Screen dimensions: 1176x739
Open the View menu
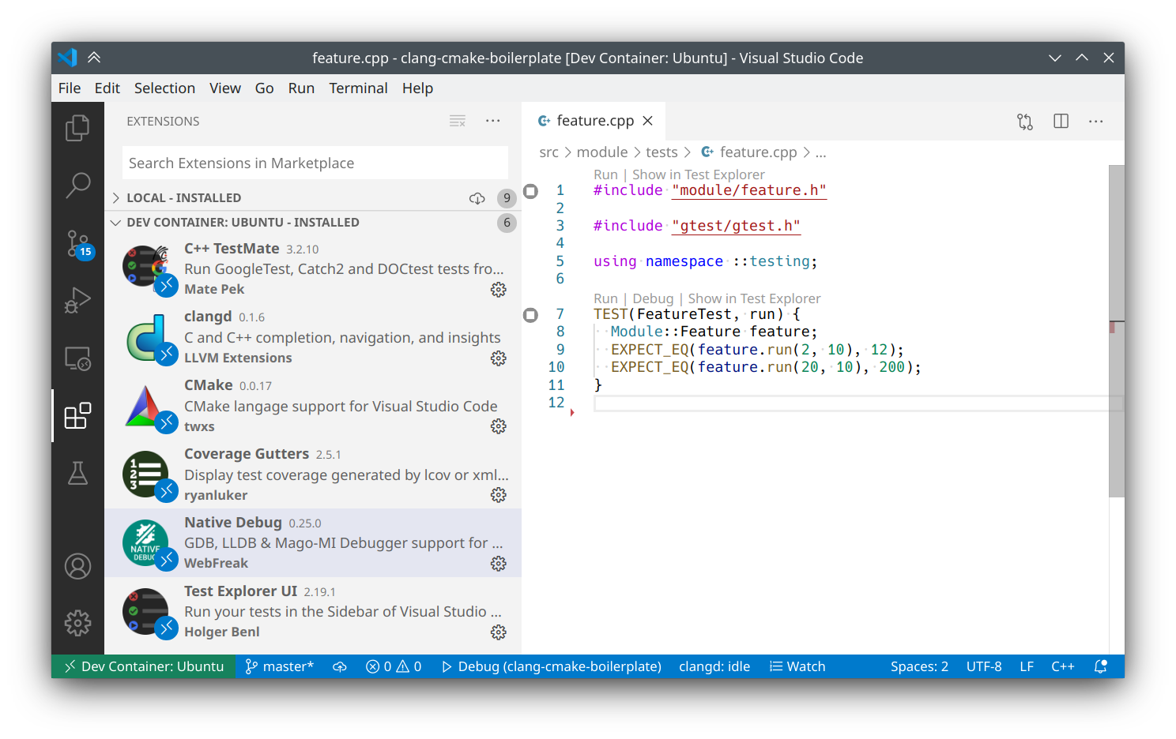click(225, 88)
